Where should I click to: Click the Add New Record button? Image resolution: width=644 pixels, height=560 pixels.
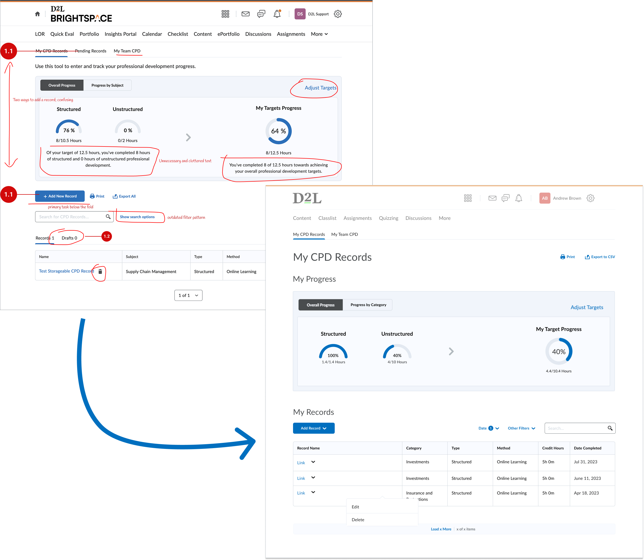60,196
